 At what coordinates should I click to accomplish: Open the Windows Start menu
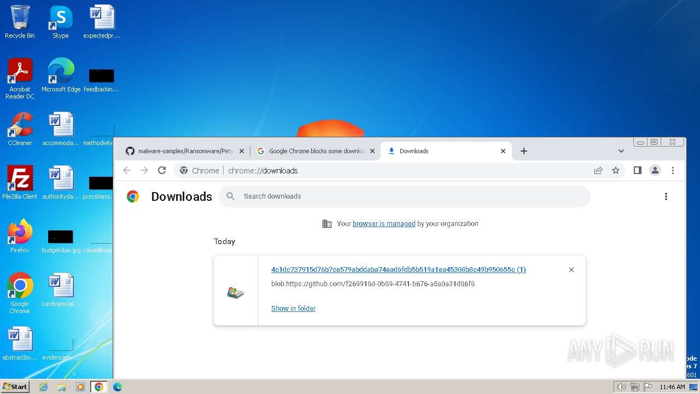pyautogui.click(x=15, y=386)
